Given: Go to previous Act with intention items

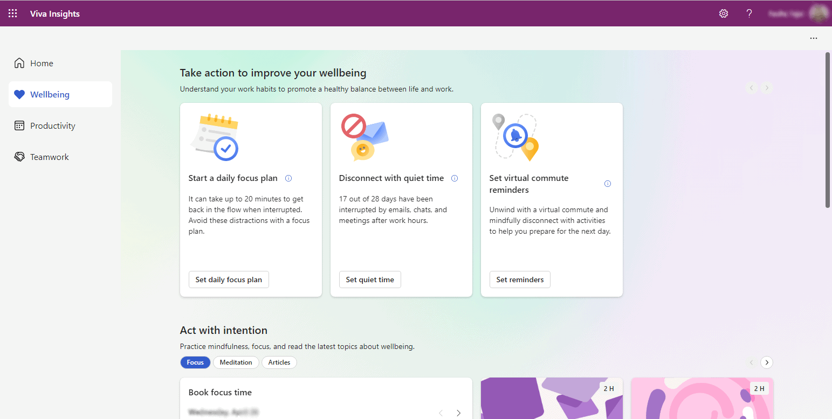Looking at the screenshot, I should click(x=752, y=362).
